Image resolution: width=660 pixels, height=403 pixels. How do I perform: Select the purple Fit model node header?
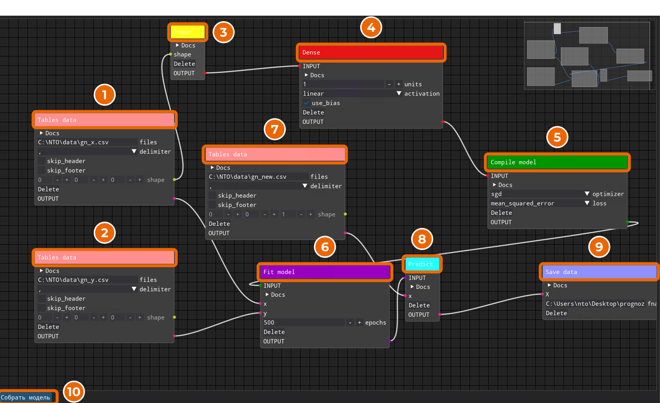point(325,272)
